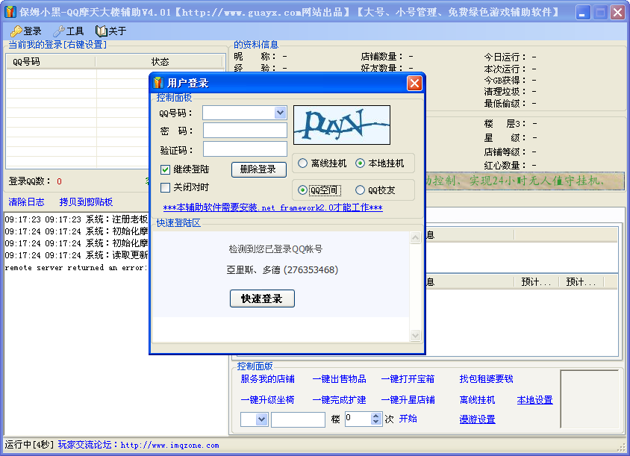Select the QQ校友 radio option

point(360,190)
